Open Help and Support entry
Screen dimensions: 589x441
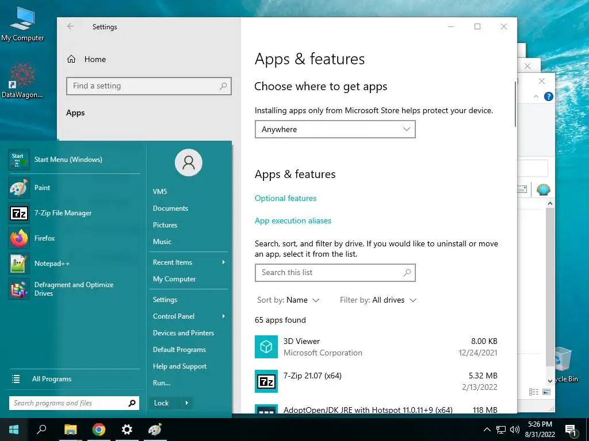179,366
